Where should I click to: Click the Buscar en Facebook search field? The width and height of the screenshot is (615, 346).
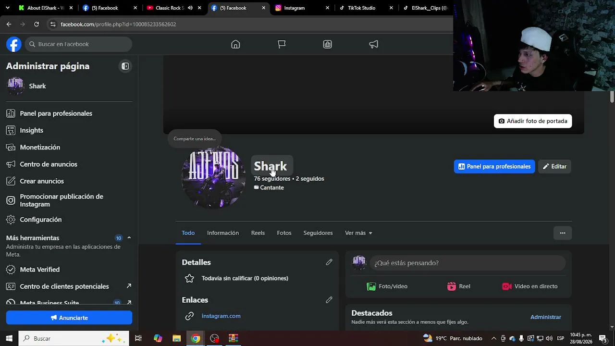78,44
